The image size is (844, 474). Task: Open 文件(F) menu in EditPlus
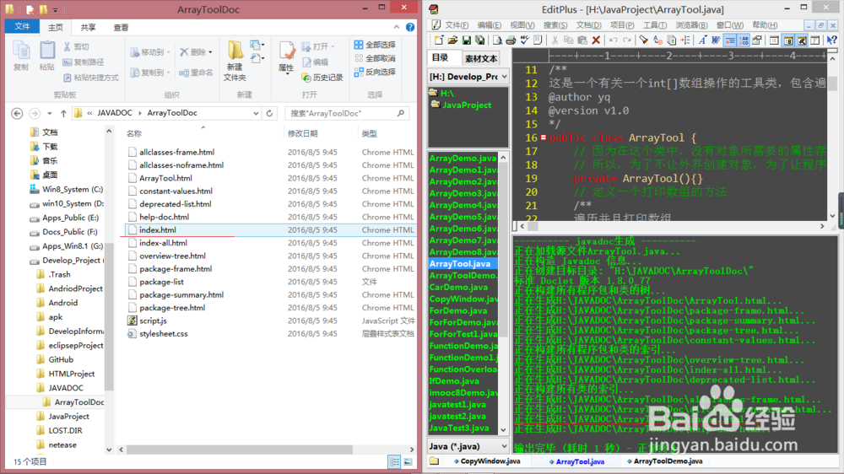coord(457,25)
